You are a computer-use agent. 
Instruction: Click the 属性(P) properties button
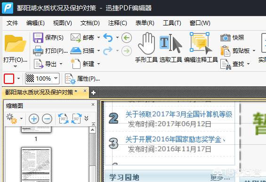click(82, 79)
